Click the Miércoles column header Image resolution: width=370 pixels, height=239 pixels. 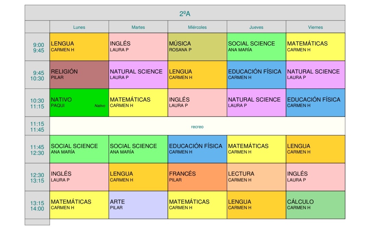pyautogui.click(x=197, y=27)
